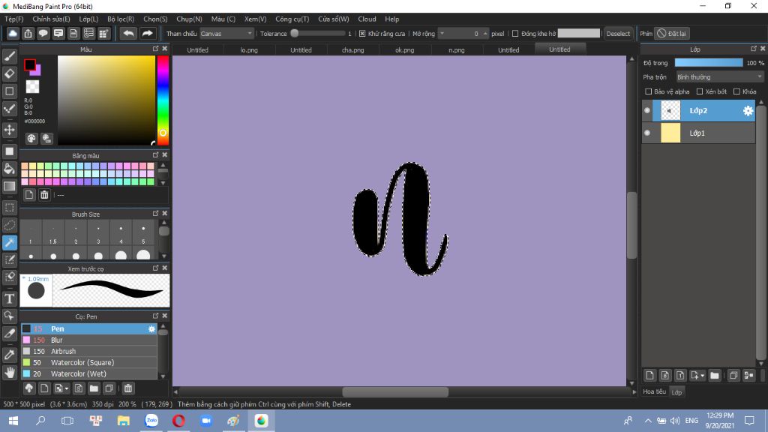
Task: Toggle visibility of Lớp1 layer
Action: 647,133
